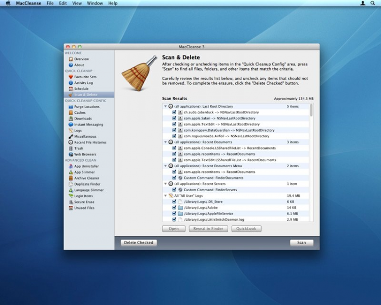The height and width of the screenshot is (305, 381).
Task: Toggle /Library/Logs/.DS_Store checkbox
Action: click(x=174, y=202)
